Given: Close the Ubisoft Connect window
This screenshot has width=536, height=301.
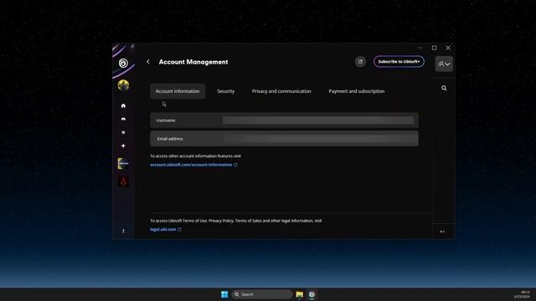Looking at the screenshot, I should [448, 48].
